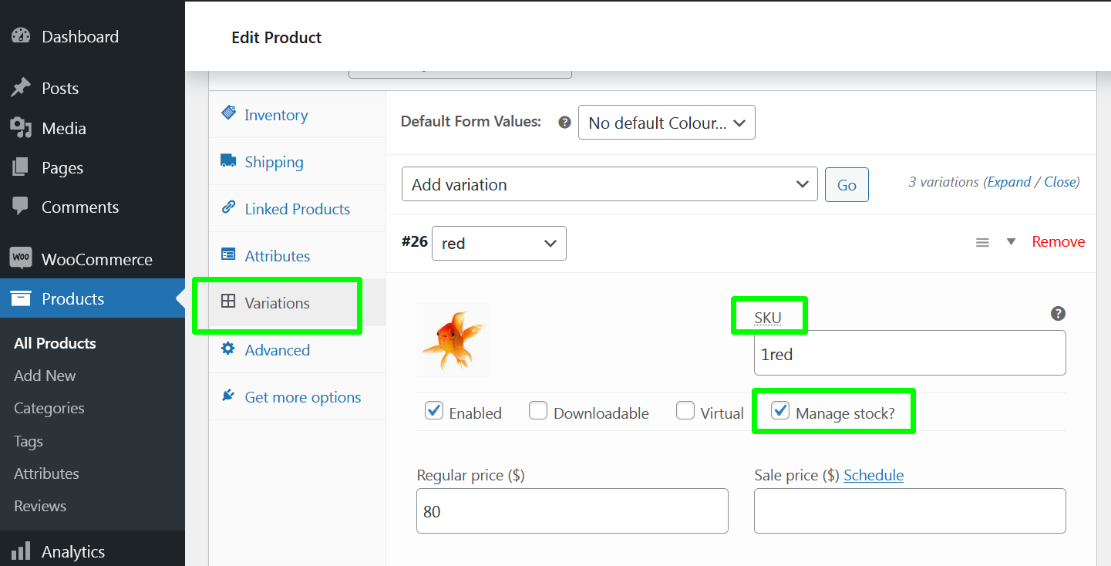Click the Regular price field with 80
Screen dimensions: 1111x566
(572, 510)
